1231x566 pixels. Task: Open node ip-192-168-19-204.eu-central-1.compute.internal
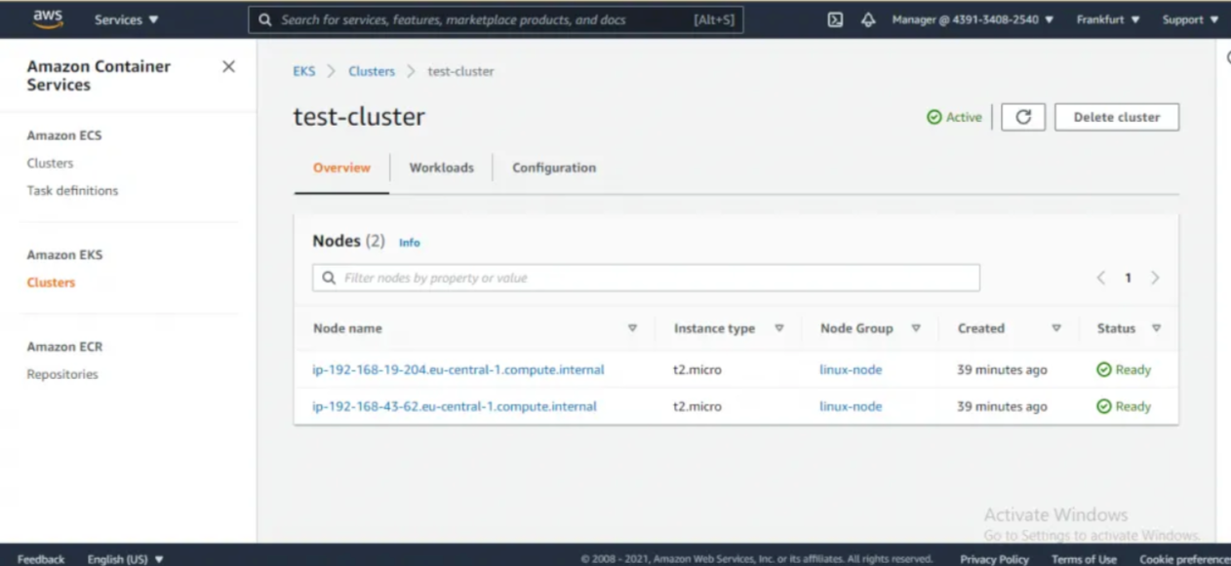pos(458,370)
